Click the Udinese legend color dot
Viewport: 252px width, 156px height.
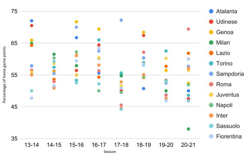click(x=210, y=21)
